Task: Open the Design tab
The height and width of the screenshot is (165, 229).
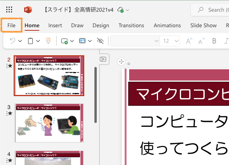Action: pos(101,25)
